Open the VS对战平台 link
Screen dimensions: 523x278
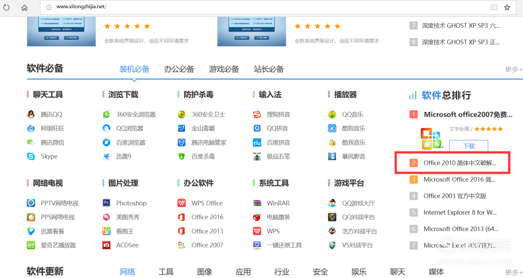pos(357,246)
